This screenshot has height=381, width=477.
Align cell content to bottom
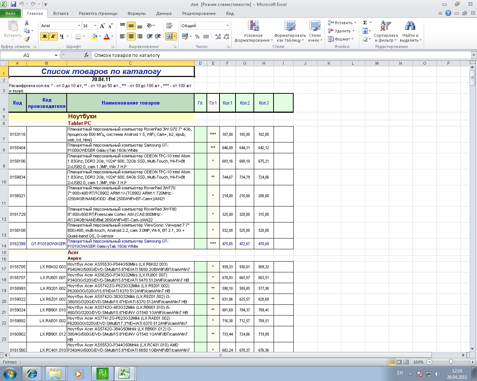pyautogui.click(x=140, y=26)
